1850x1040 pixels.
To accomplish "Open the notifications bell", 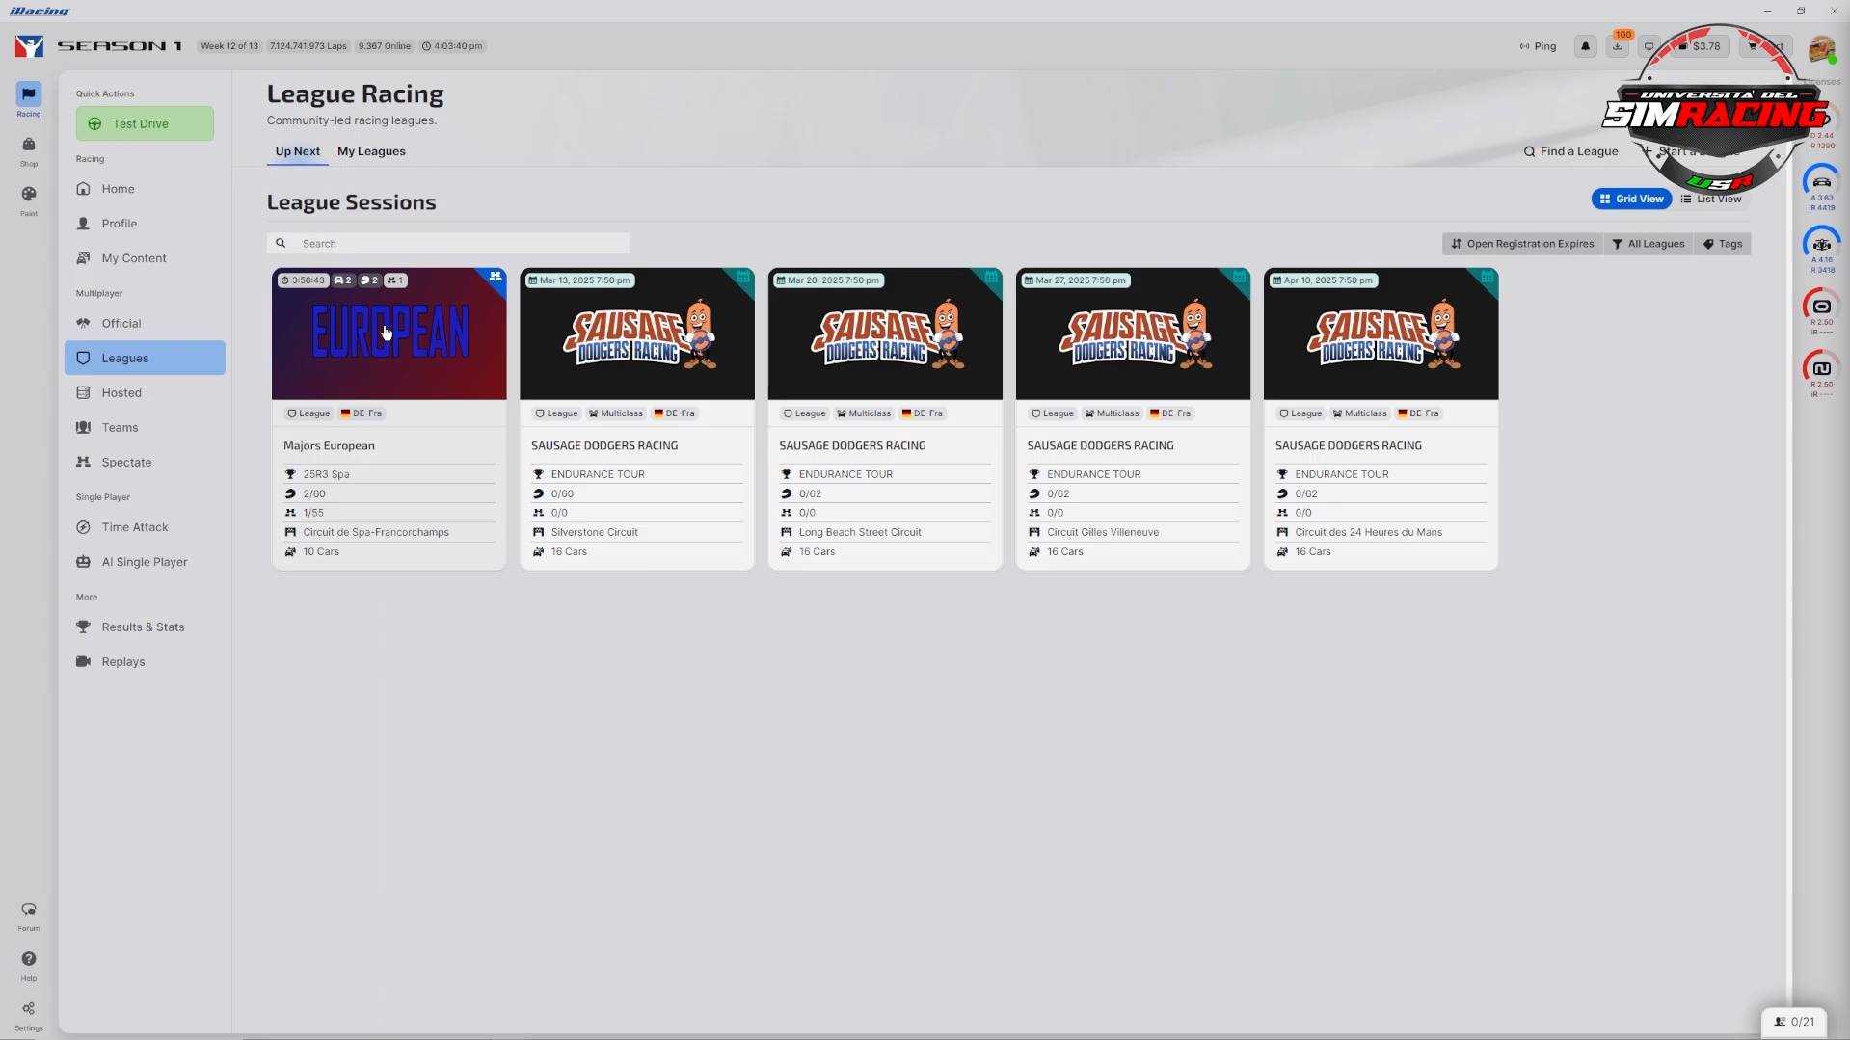I will point(1585,46).
